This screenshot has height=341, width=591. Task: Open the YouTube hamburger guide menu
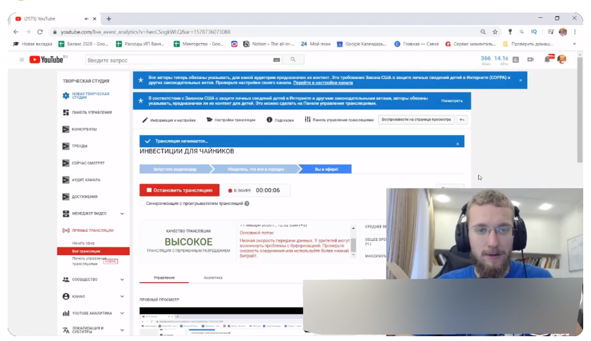pyautogui.click(x=22, y=59)
